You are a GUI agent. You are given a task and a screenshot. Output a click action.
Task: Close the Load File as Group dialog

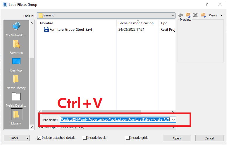click(220, 4)
